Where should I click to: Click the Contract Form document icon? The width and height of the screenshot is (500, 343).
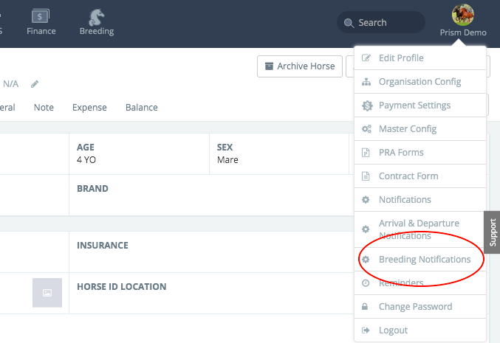366,176
